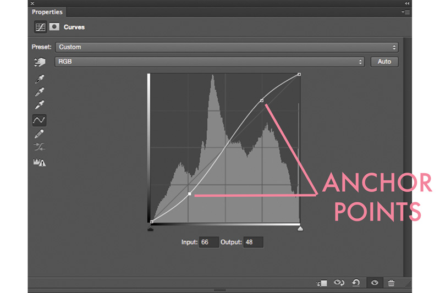
Task: Open the Preset dropdown showing Custom
Action: 227,47
